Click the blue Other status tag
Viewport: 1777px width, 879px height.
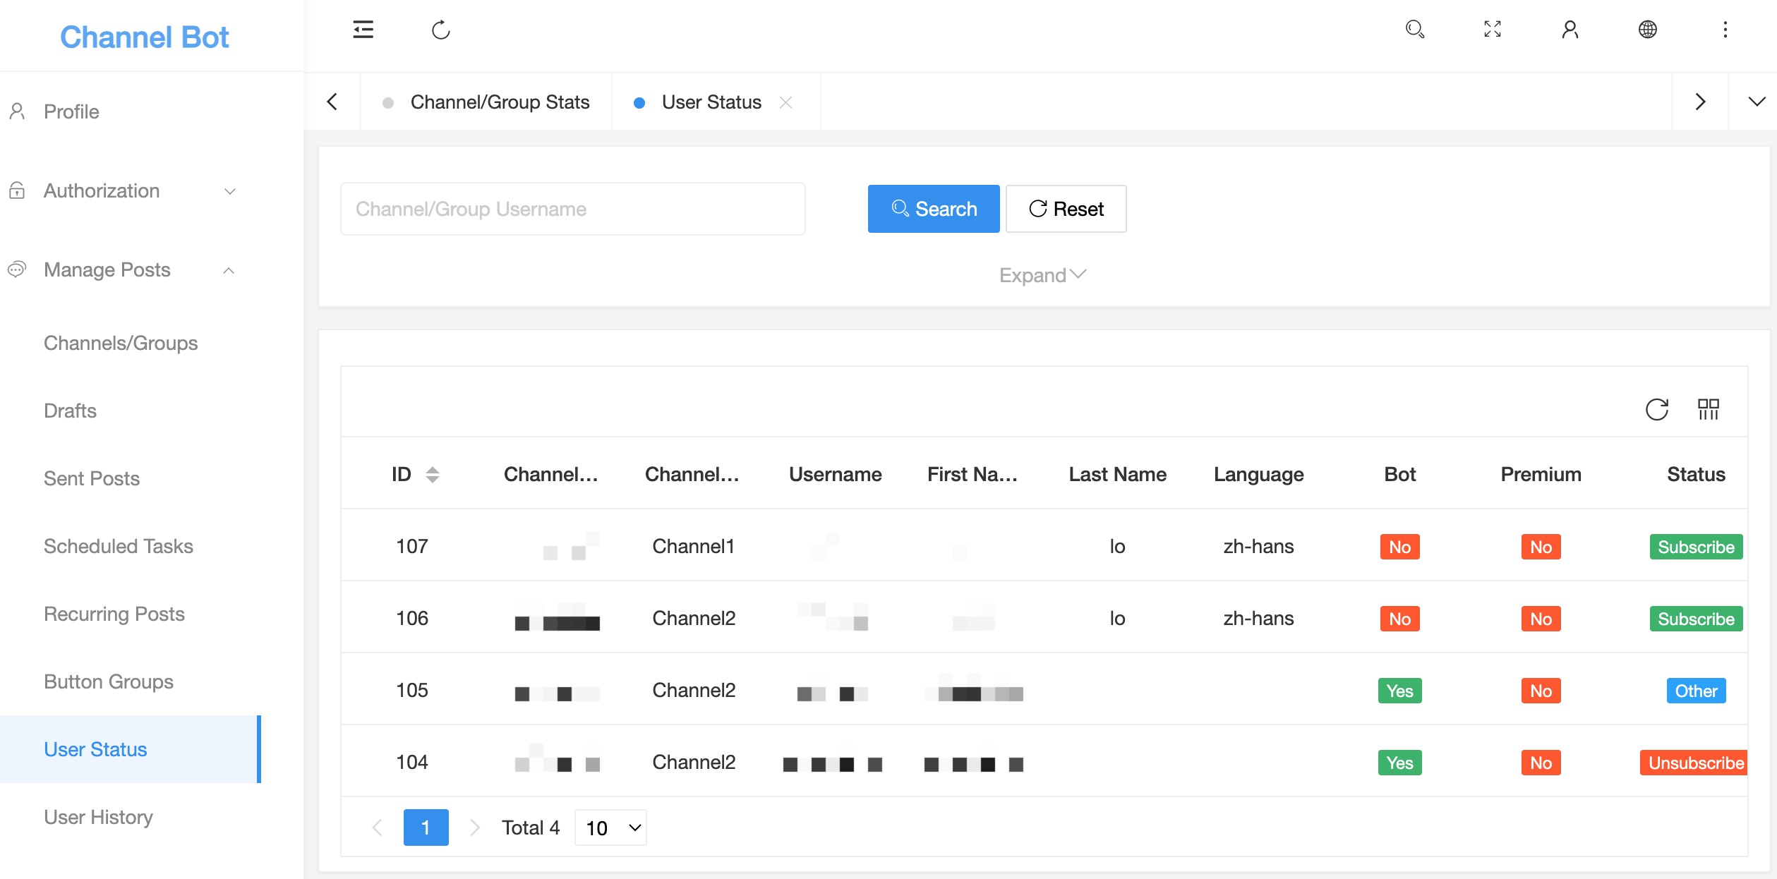click(1696, 691)
